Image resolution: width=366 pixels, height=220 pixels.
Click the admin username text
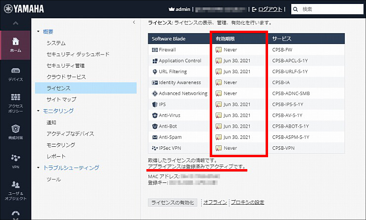click(x=183, y=9)
